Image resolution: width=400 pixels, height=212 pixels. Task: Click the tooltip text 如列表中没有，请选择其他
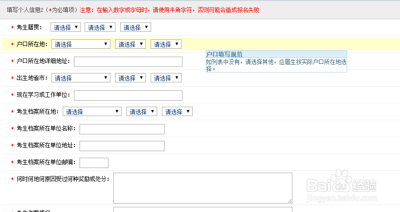[x=240, y=62]
